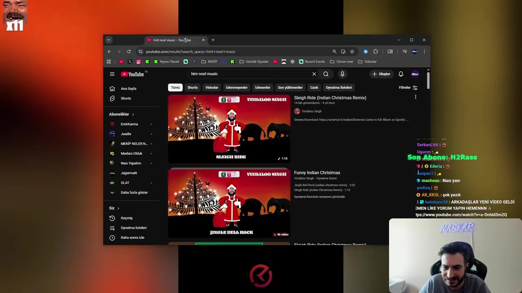Open Chrome three-dot menu
Viewport: 522px width, 293px height.
[x=424, y=52]
